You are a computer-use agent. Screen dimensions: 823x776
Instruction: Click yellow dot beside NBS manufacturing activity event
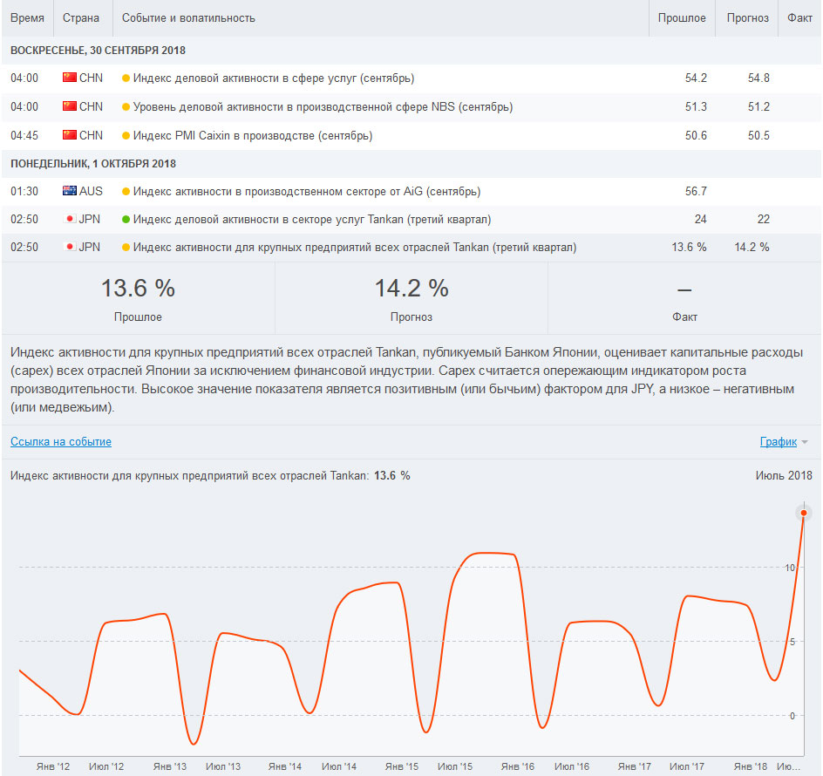[x=126, y=107]
